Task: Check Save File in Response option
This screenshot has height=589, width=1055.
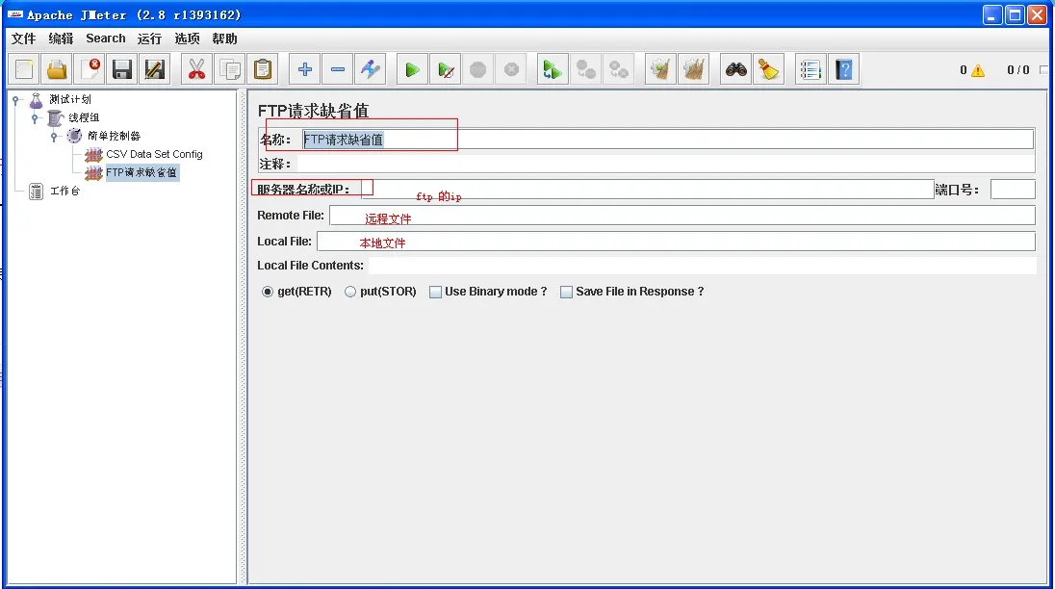Action: [x=567, y=292]
